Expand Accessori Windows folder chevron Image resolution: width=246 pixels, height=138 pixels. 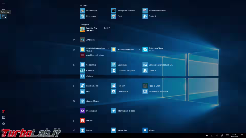coord(140,49)
